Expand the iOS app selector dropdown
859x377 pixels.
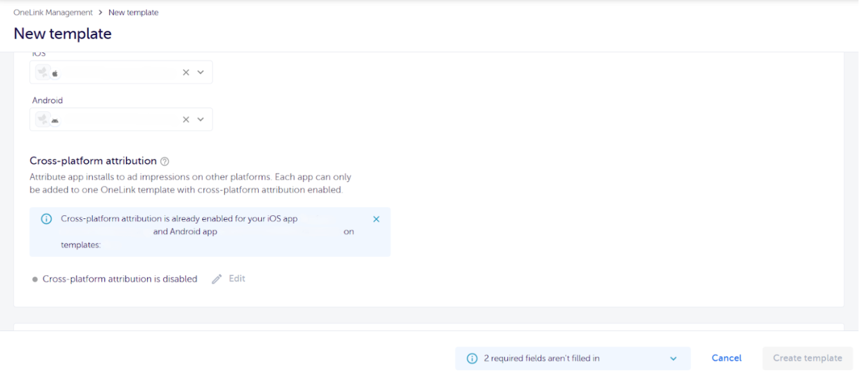[x=201, y=72]
